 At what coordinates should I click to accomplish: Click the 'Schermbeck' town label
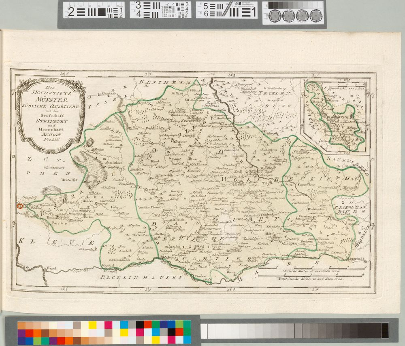(x=87, y=249)
